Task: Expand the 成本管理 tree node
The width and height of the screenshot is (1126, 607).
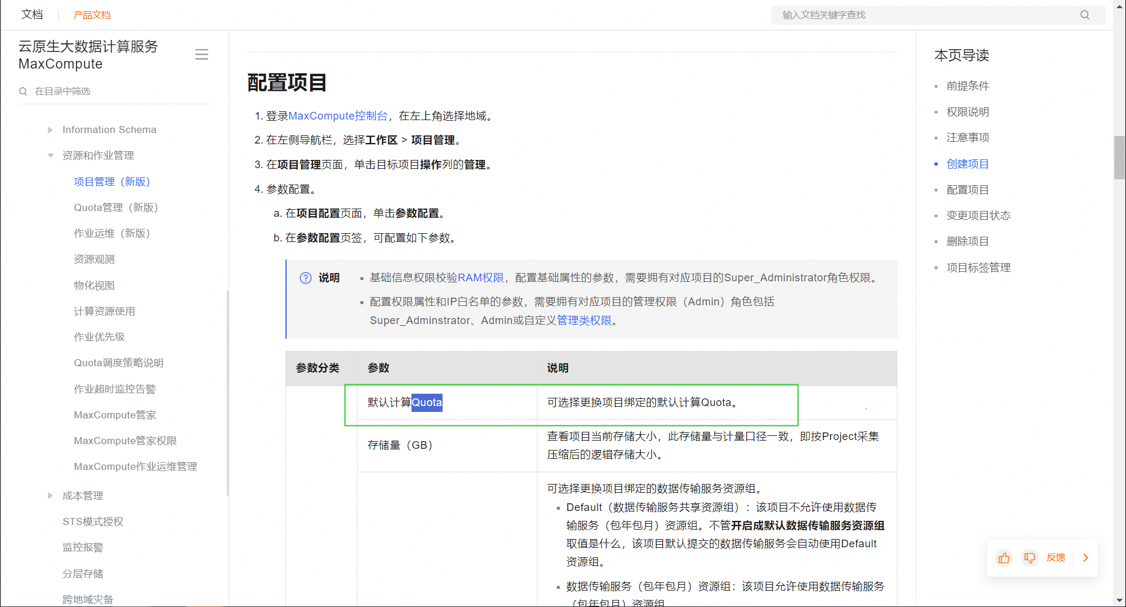Action: click(x=50, y=496)
